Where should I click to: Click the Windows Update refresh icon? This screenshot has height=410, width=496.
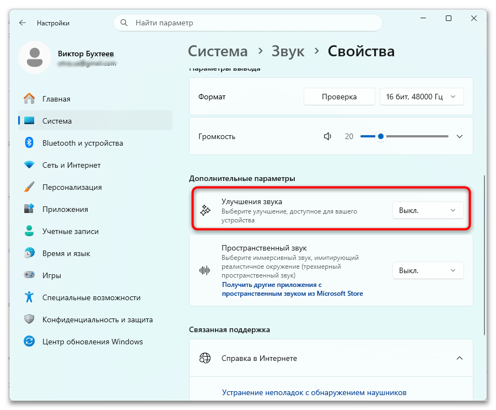29,341
